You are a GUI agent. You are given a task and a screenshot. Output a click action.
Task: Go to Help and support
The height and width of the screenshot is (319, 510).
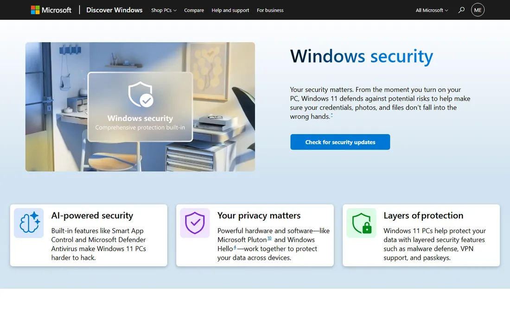click(x=230, y=10)
